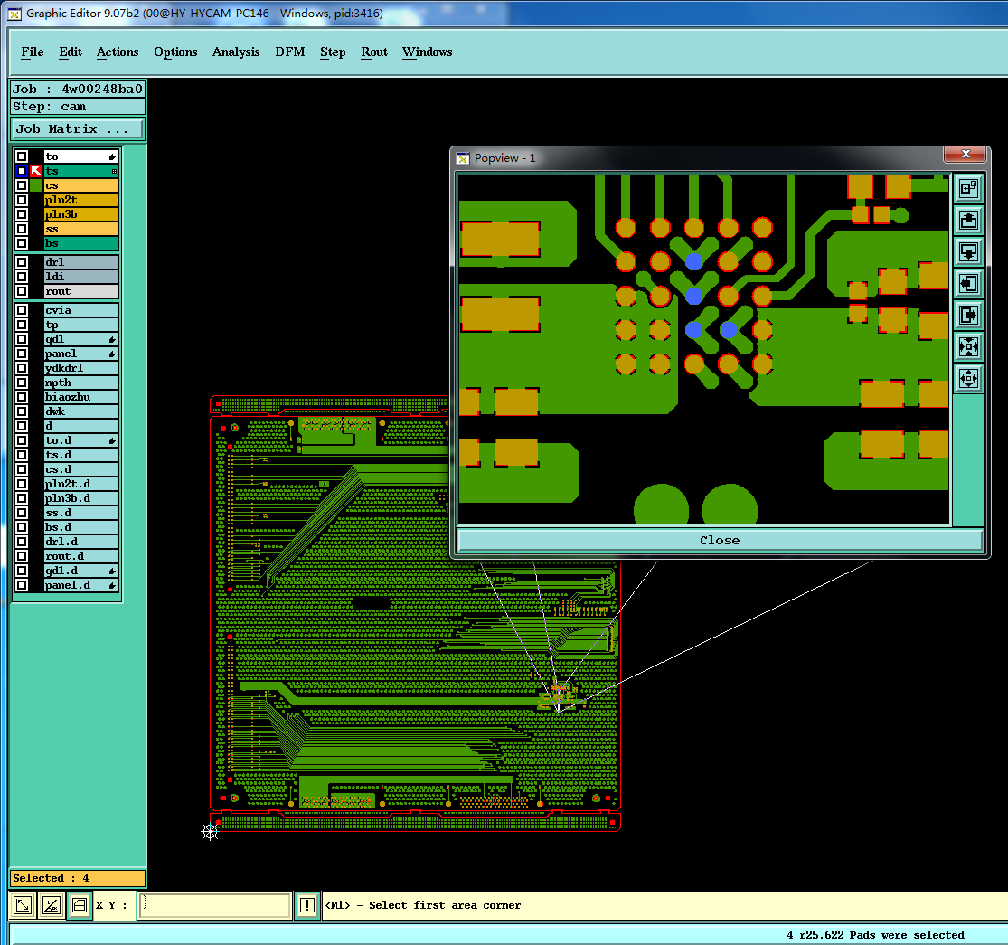Select the 'ss' layer name

point(81,229)
